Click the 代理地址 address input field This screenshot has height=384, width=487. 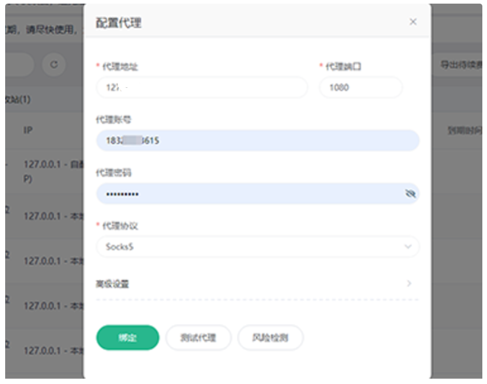pyautogui.click(x=203, y=87)
